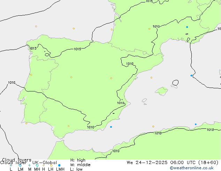Select the orange marker in Biscay north of Asturias
This screenshot has height=171, width=221.
point(74,29)
